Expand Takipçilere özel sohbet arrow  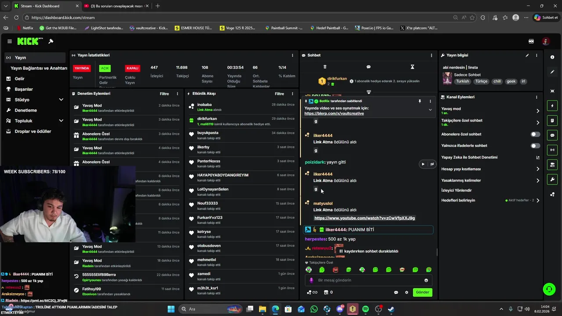point(538,122)
